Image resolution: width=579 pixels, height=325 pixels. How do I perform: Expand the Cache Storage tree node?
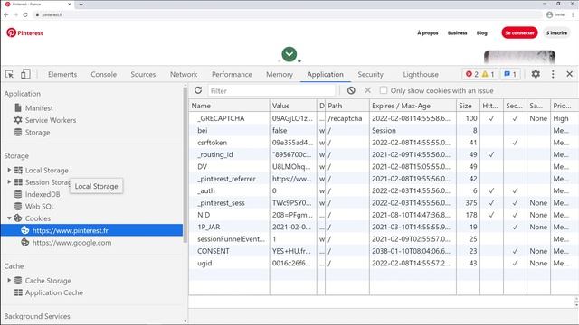tap(9, 281)
